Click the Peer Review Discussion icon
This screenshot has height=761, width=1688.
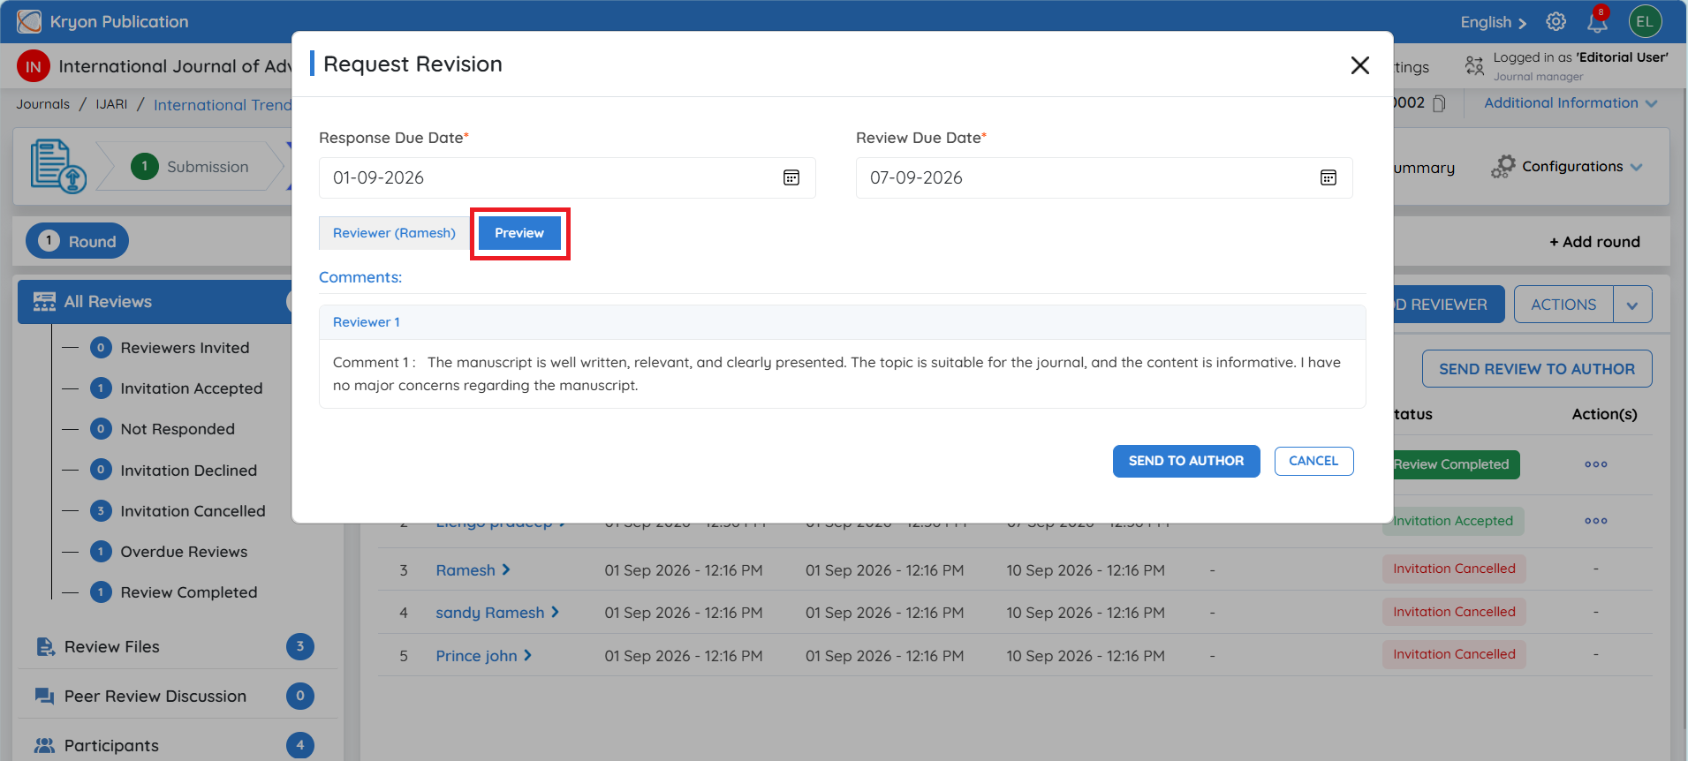(44, 697)
